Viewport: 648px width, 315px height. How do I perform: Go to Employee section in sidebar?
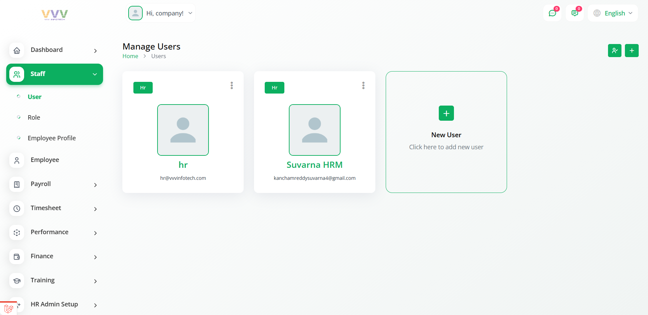pos(45,160)
